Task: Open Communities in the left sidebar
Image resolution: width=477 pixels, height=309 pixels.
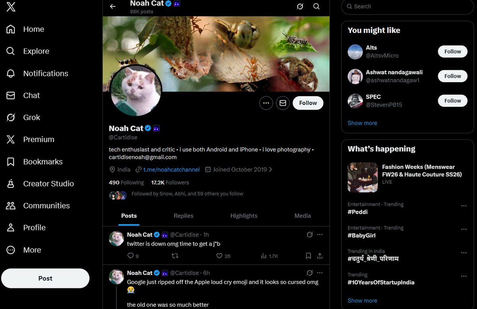Action: 47,205
